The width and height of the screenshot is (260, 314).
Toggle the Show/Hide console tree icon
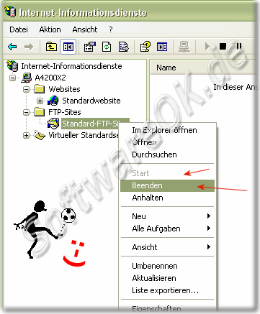pos(68,47)
